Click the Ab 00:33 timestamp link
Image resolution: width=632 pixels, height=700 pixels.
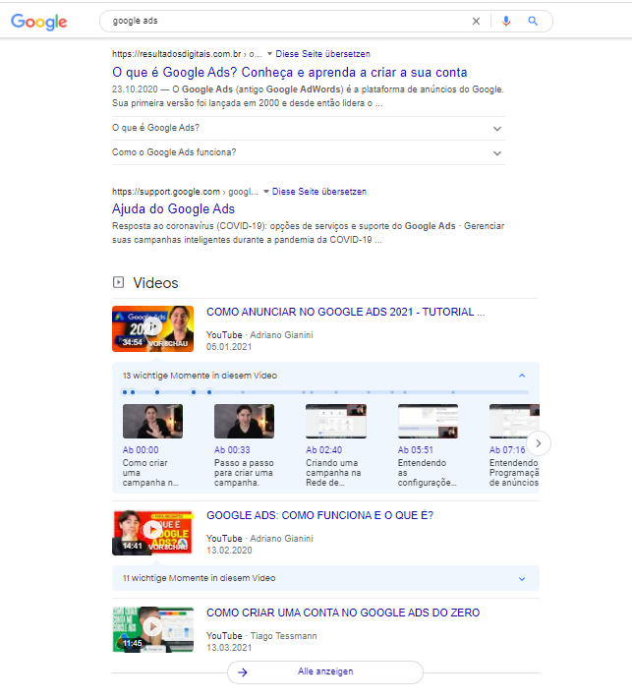coord(232,450)
